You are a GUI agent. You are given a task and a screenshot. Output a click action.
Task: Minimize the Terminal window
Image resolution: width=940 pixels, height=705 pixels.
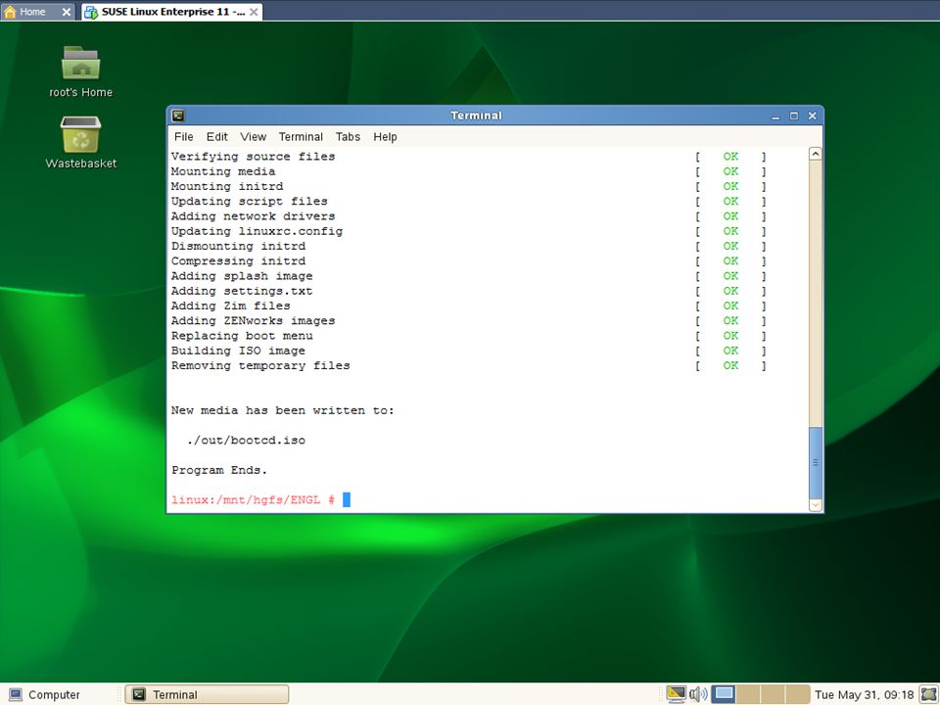pyautogui.click(x=775, y=116)
